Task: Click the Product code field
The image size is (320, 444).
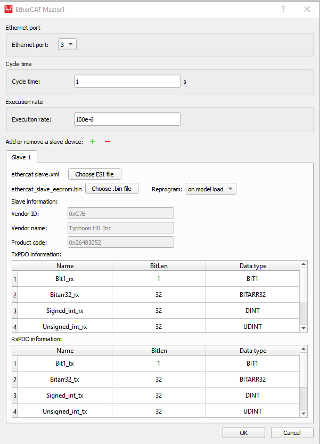Action: pyautogui.click(x=121, y=243)
